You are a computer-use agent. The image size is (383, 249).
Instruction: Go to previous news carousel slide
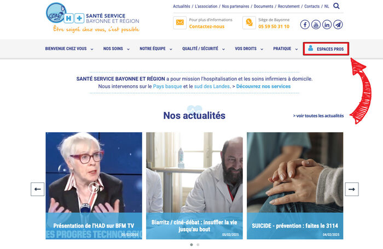(37, 189)
